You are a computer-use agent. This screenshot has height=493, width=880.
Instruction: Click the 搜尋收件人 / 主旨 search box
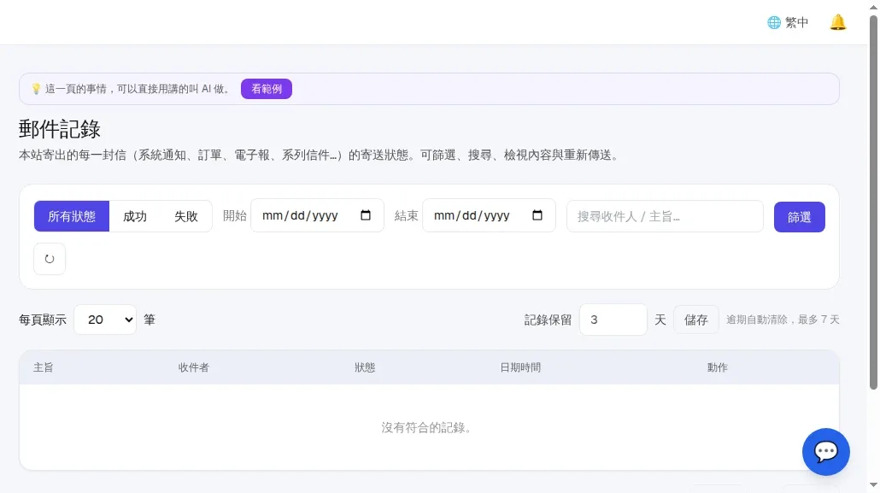pyautogui.click(x=665, y=216)
